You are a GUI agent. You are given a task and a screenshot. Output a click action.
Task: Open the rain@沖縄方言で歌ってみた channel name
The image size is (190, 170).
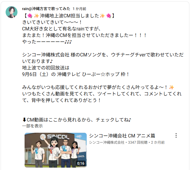coord(46,9)
